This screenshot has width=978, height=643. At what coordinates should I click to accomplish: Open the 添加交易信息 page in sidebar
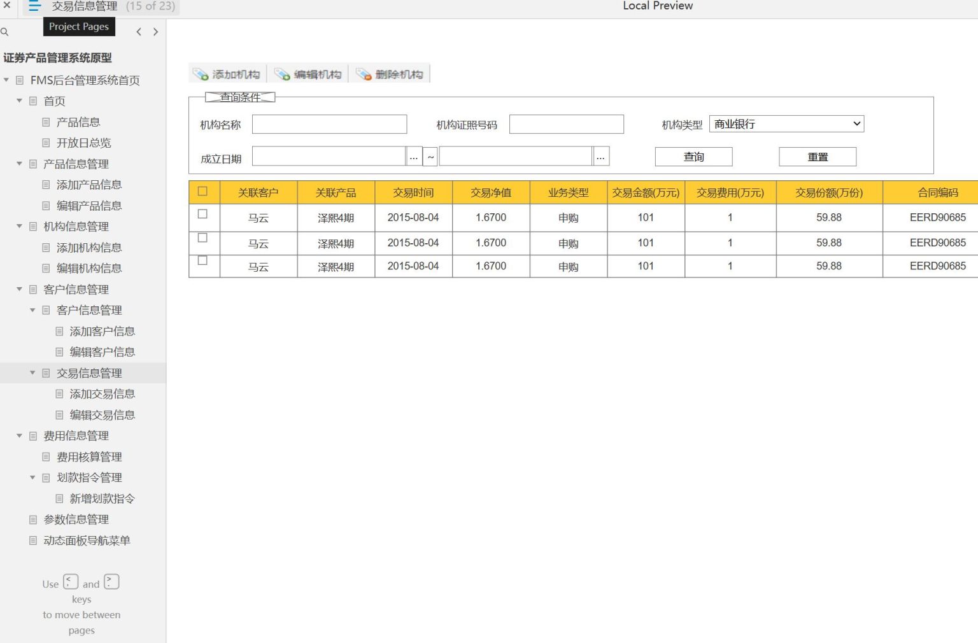(102, 394)
